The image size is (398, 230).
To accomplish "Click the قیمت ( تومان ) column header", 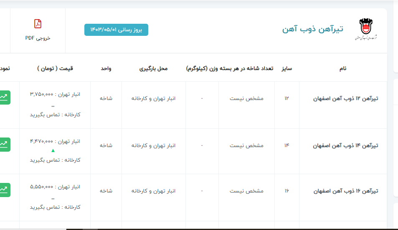I will point(55,68).
